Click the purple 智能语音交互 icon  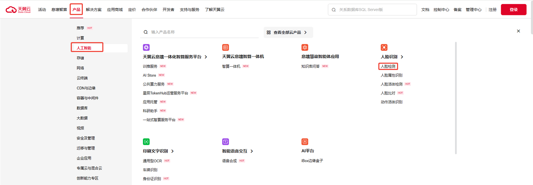point(225,142)
